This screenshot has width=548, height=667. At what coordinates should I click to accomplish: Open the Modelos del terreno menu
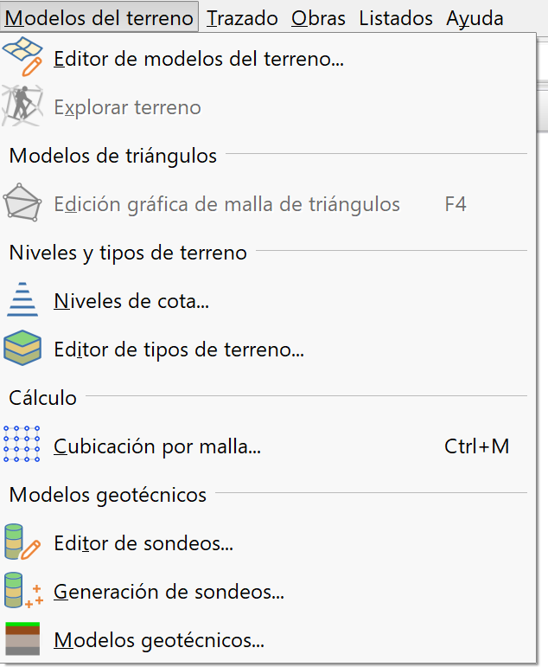pos(99,18)
